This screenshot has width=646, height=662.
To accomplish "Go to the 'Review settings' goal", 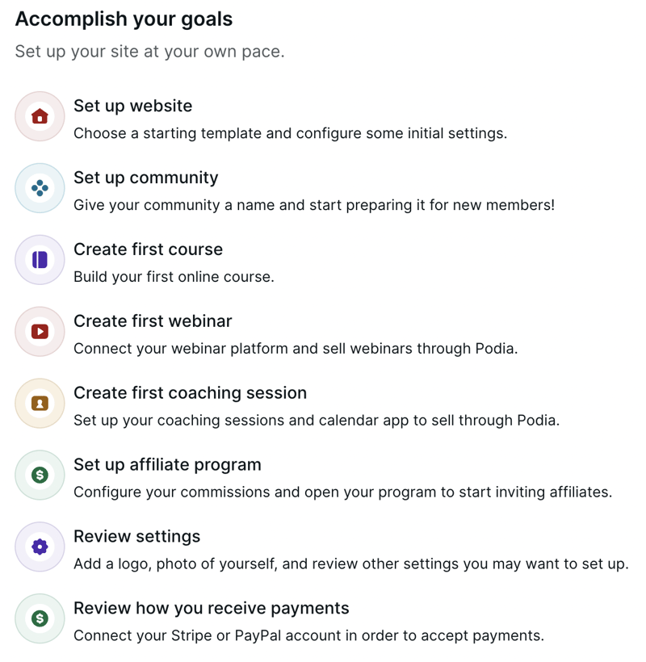I will pyautogui.click(x=136, y=537).
